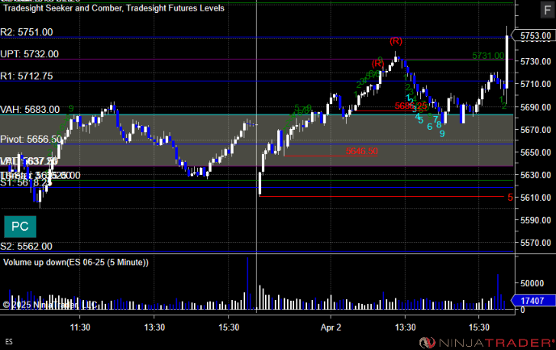
Task: Click the red 5646.50 price label
Action: [362, 151]
